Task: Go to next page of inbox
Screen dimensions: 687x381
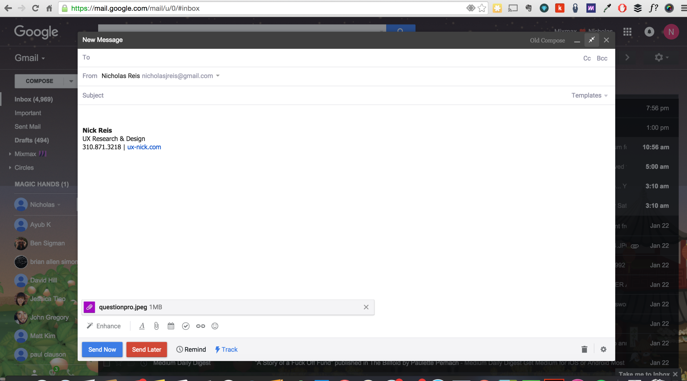Action: click(627, 57)
